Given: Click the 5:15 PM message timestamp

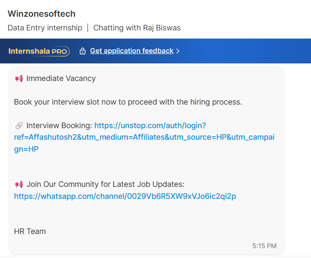Looking at the screenshot, I should [264, 246].
